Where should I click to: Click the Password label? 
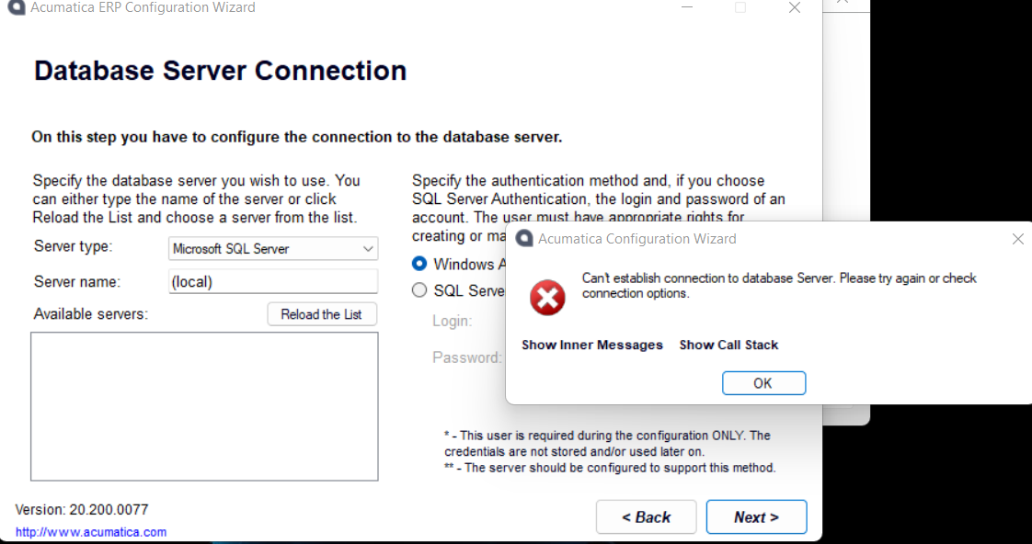click(x=467, y=357)
